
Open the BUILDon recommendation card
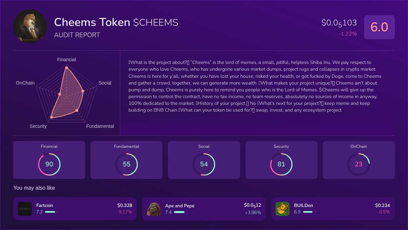tap(333, 209)
